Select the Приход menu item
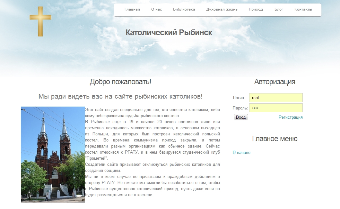340x209 pixels. click(x=256, y=9)
